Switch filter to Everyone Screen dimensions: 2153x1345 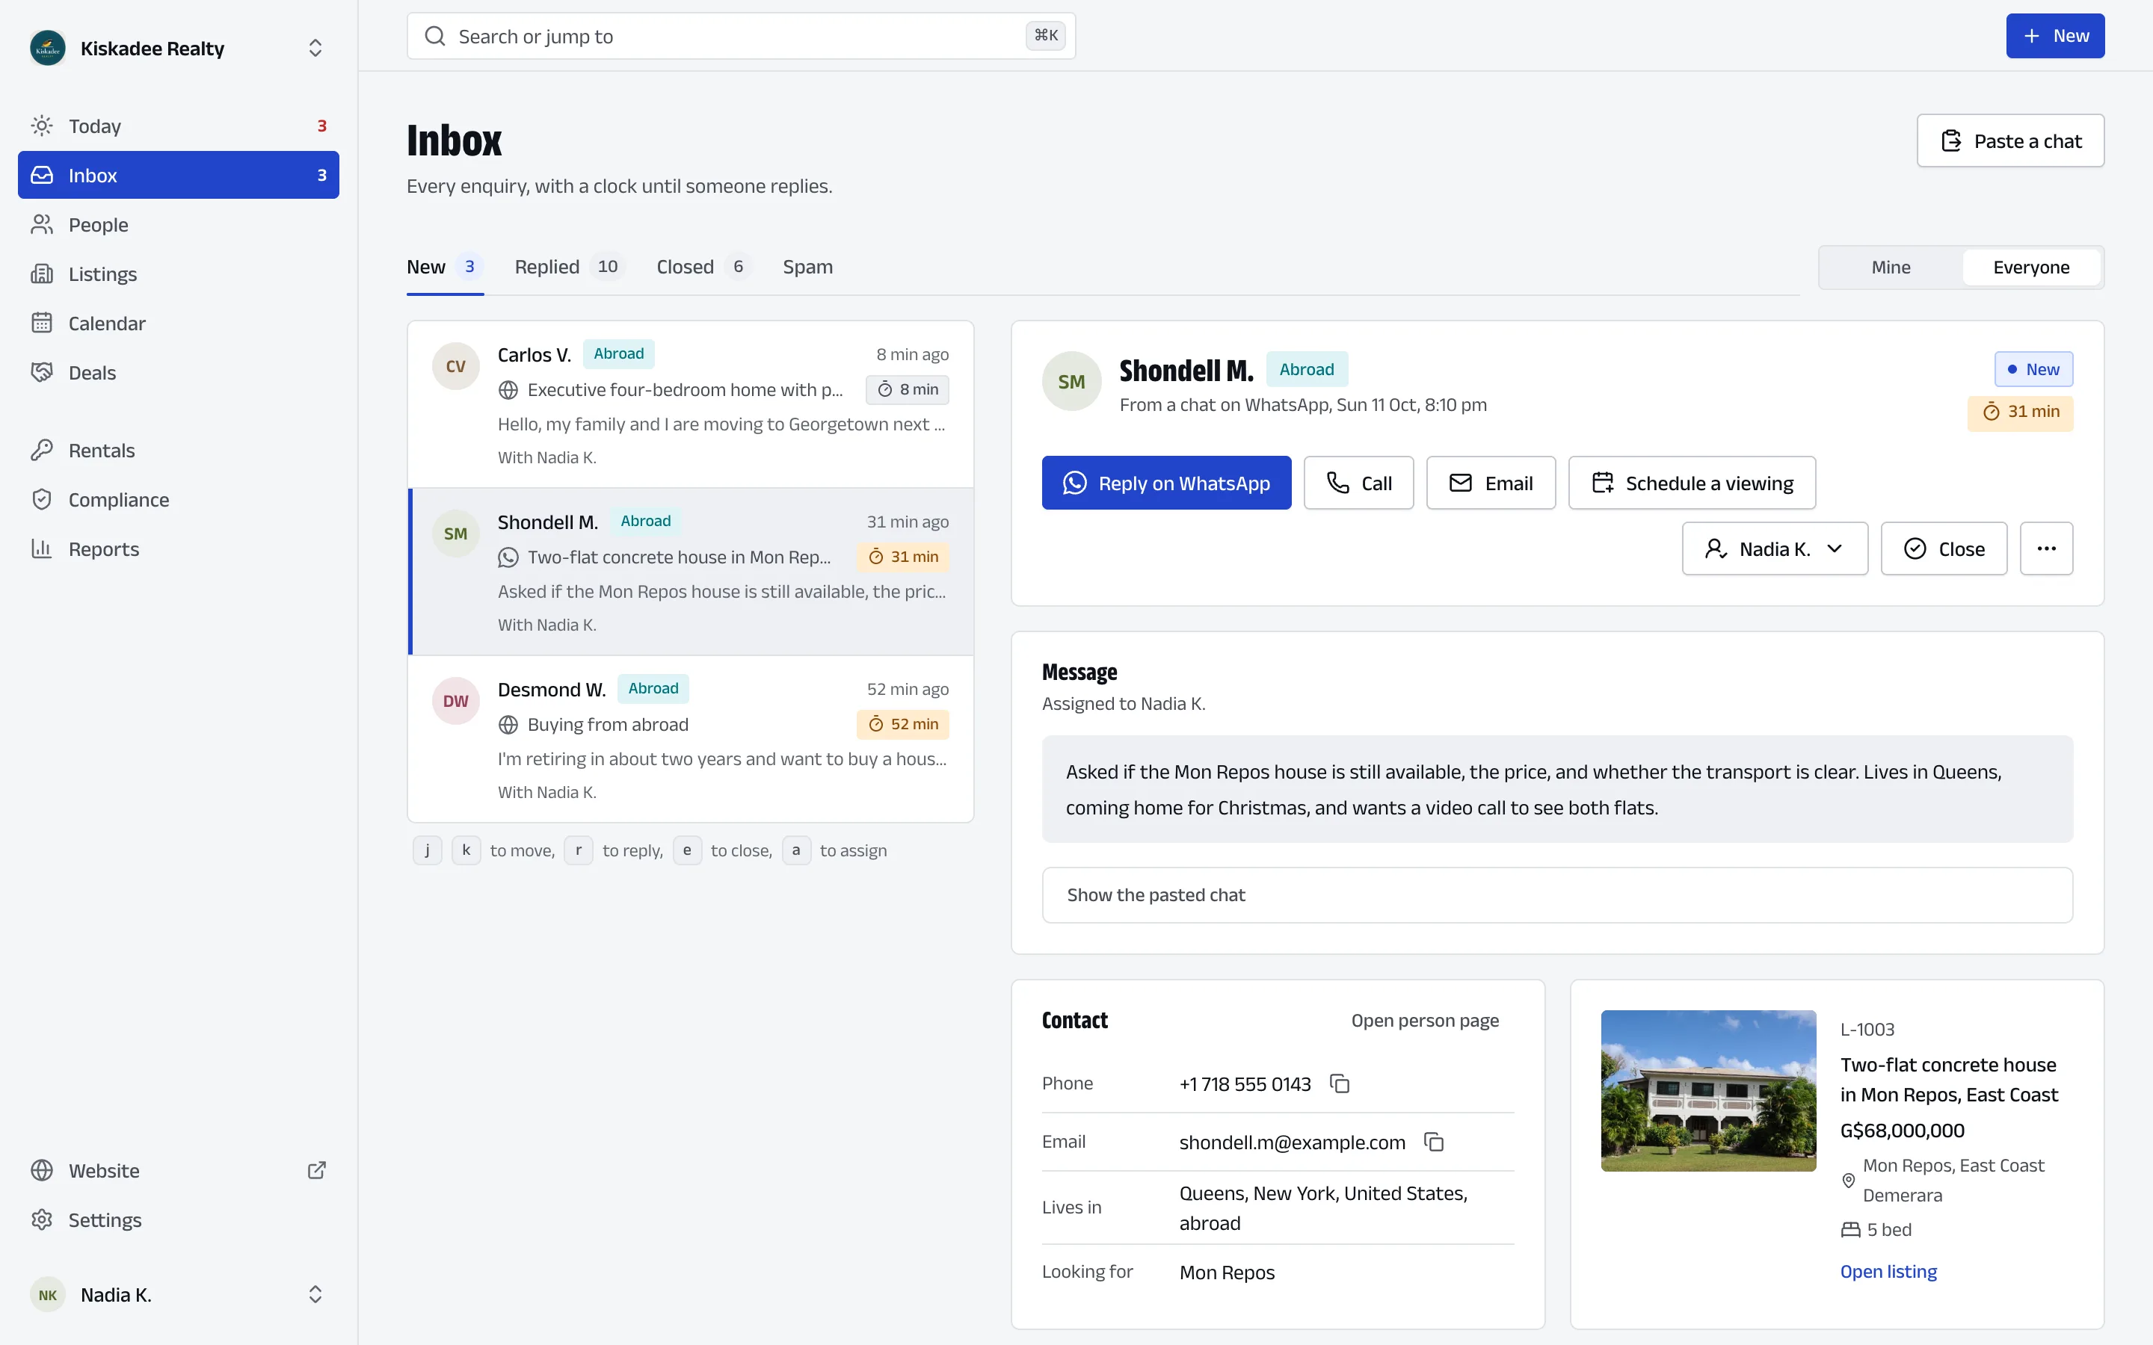click(2031, 267)
